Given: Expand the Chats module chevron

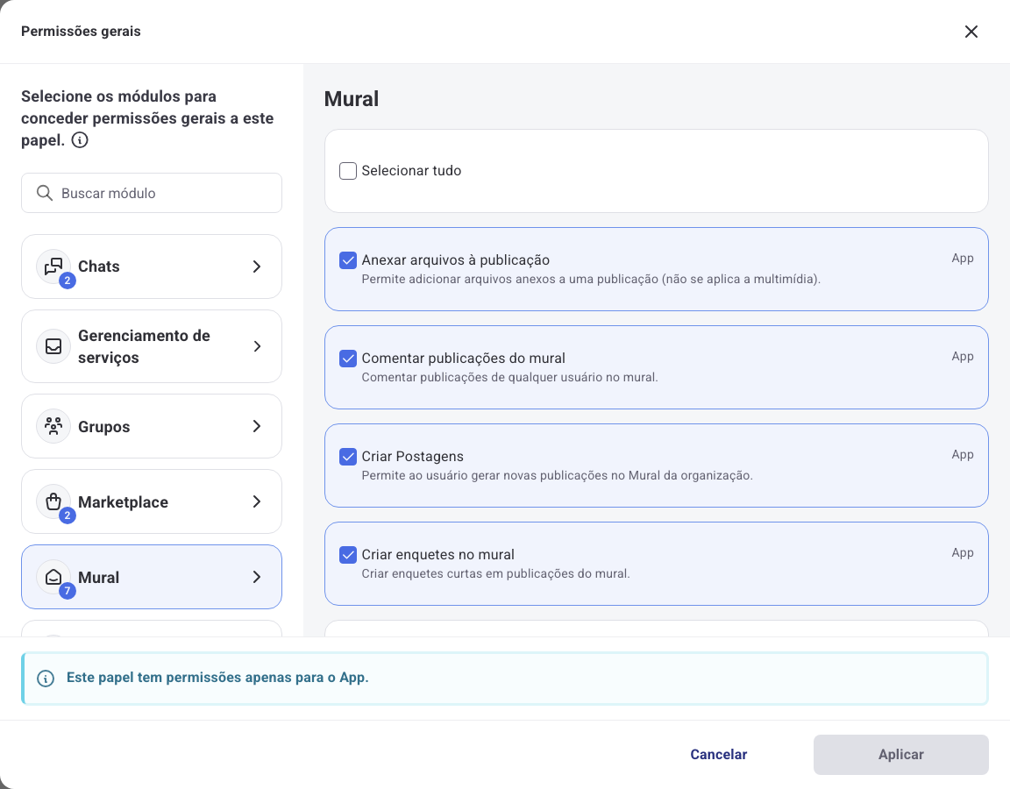Looking at the screenshot, I should 257,266.
